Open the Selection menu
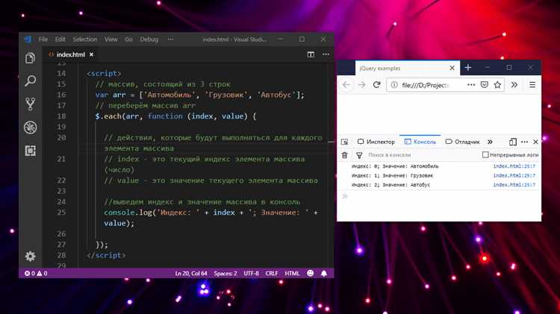This screenshot has width=560, height=314. click(x=84, y=40)
